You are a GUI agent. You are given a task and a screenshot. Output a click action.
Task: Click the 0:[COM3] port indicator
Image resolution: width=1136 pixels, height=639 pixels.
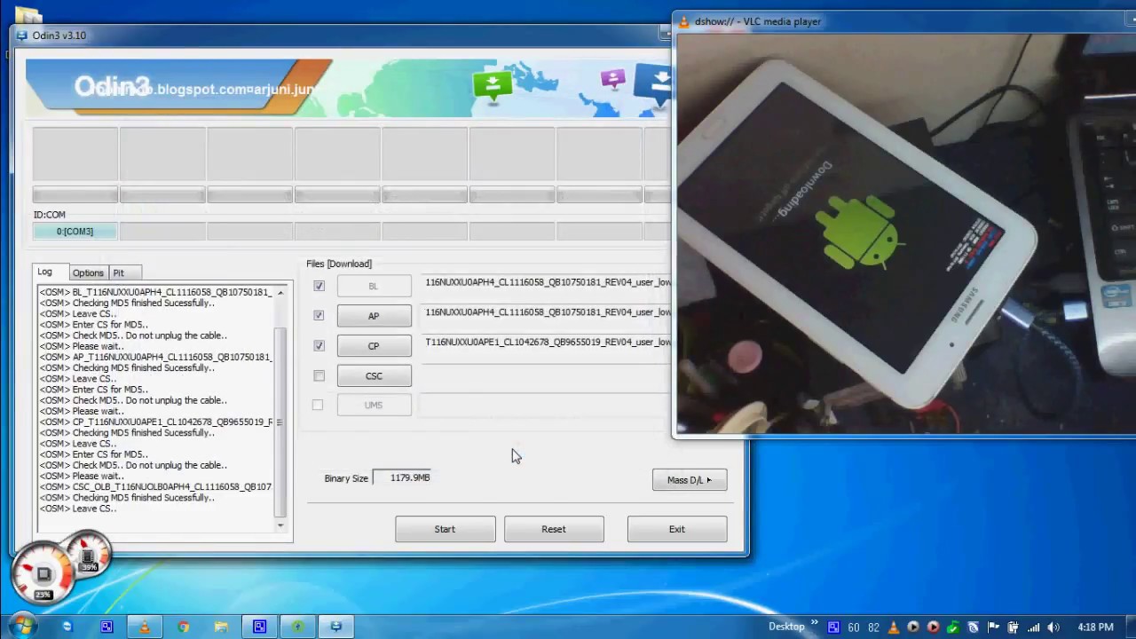point(75,232)
